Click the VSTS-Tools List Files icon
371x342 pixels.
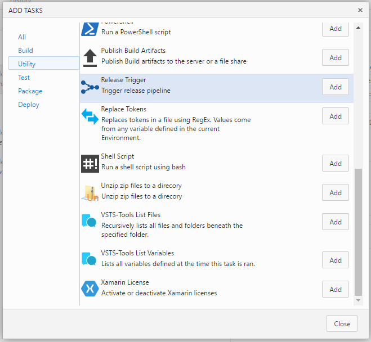pyautogui.click(x=89, y=221)
